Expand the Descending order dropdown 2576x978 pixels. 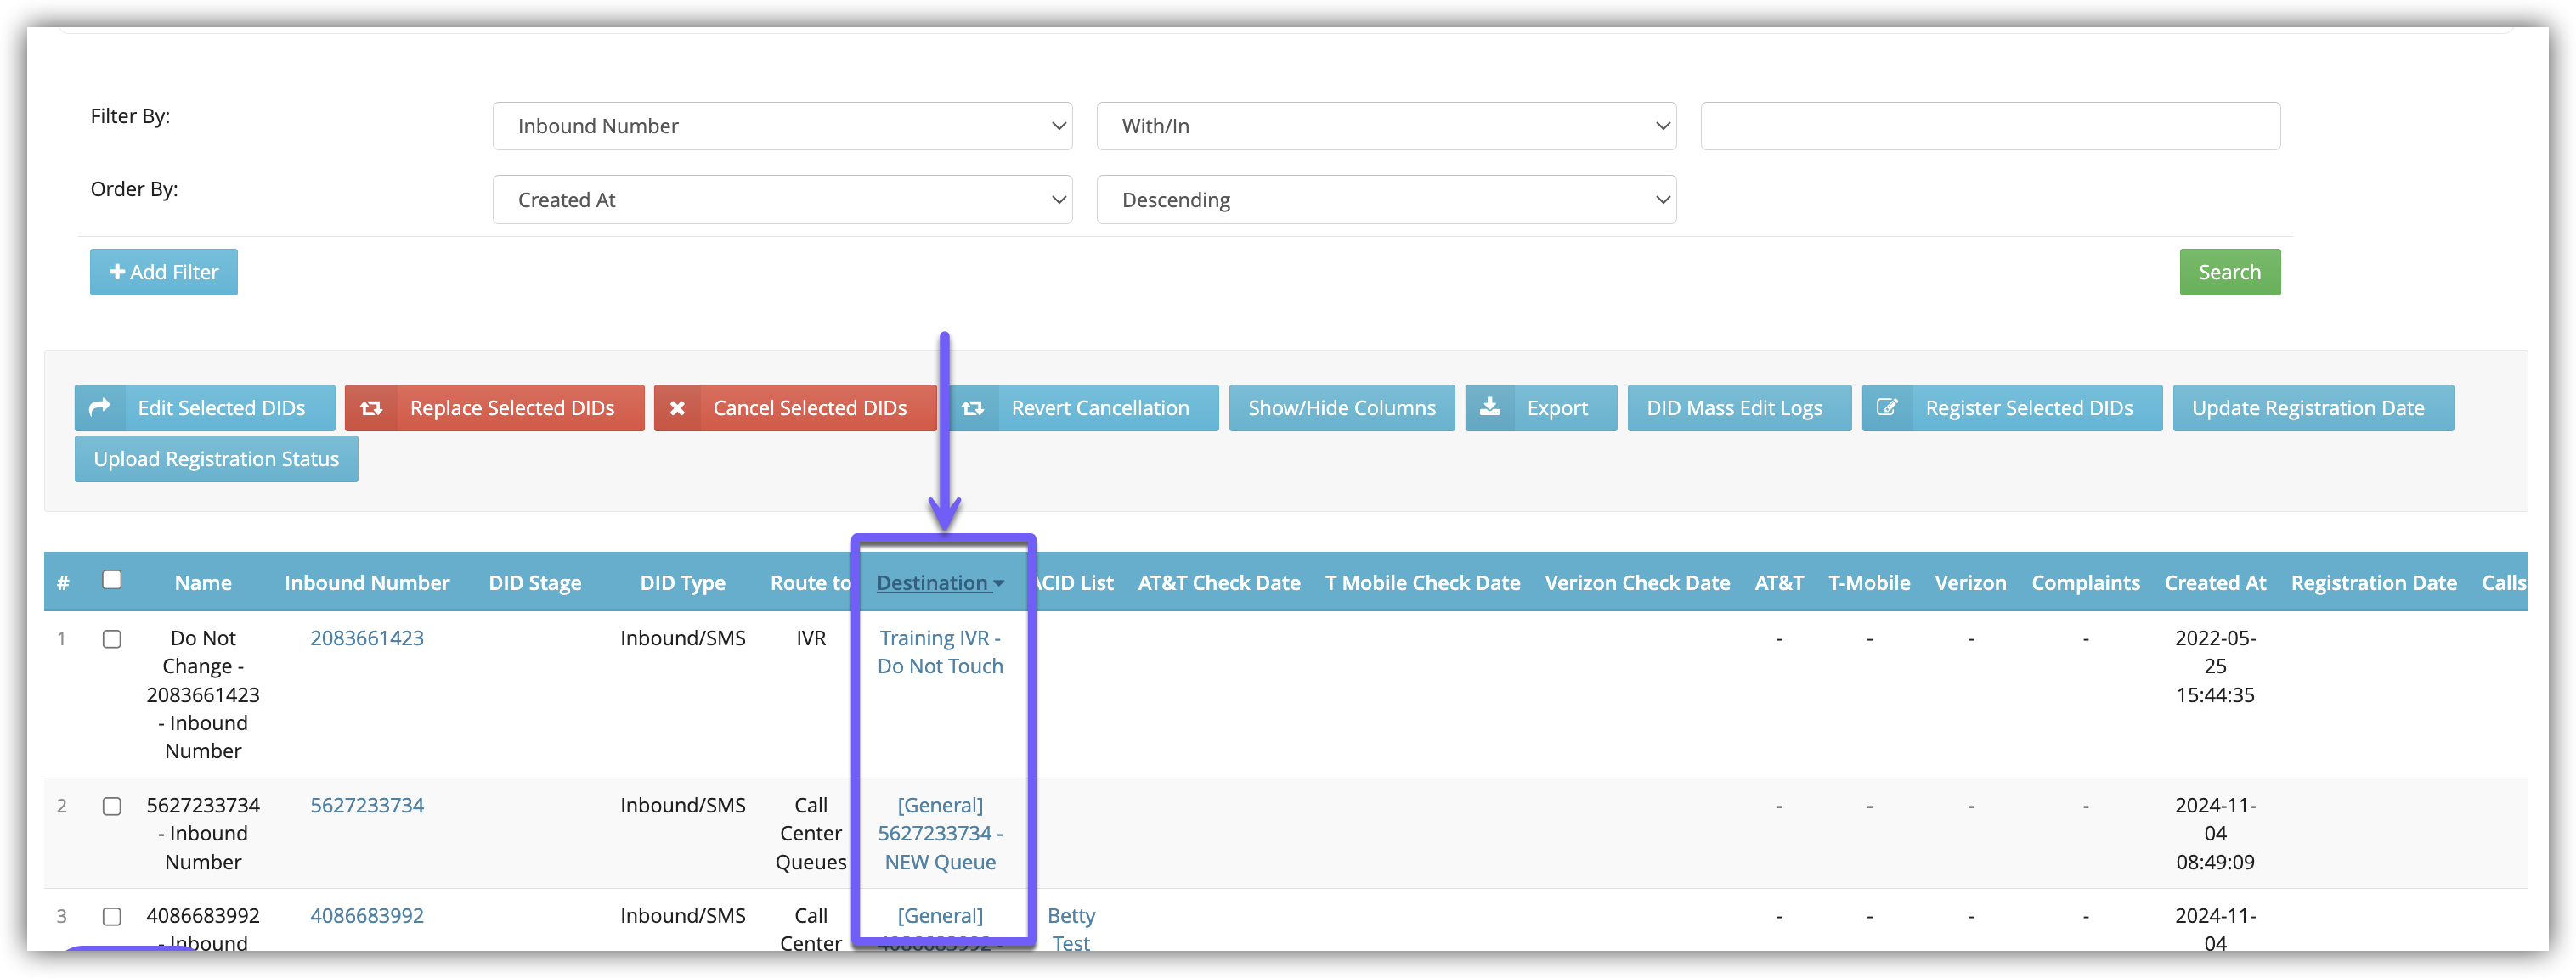[x=1386, y=200]
